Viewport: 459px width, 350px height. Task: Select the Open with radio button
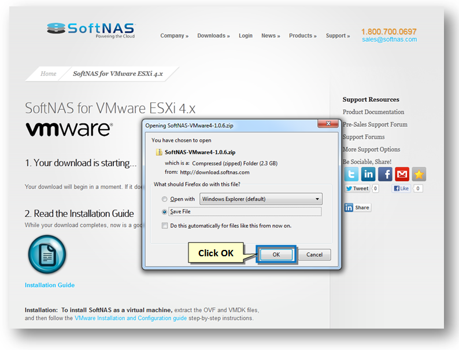pos(165,199)
